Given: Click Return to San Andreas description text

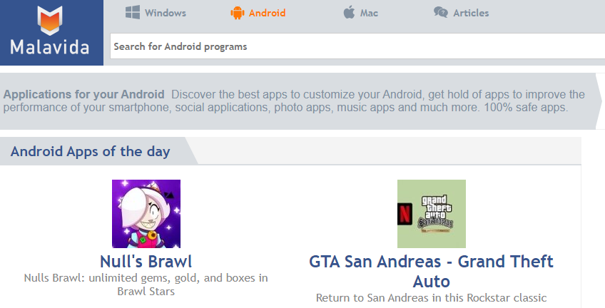Looking at the screenshot, I should pos(432,297).
